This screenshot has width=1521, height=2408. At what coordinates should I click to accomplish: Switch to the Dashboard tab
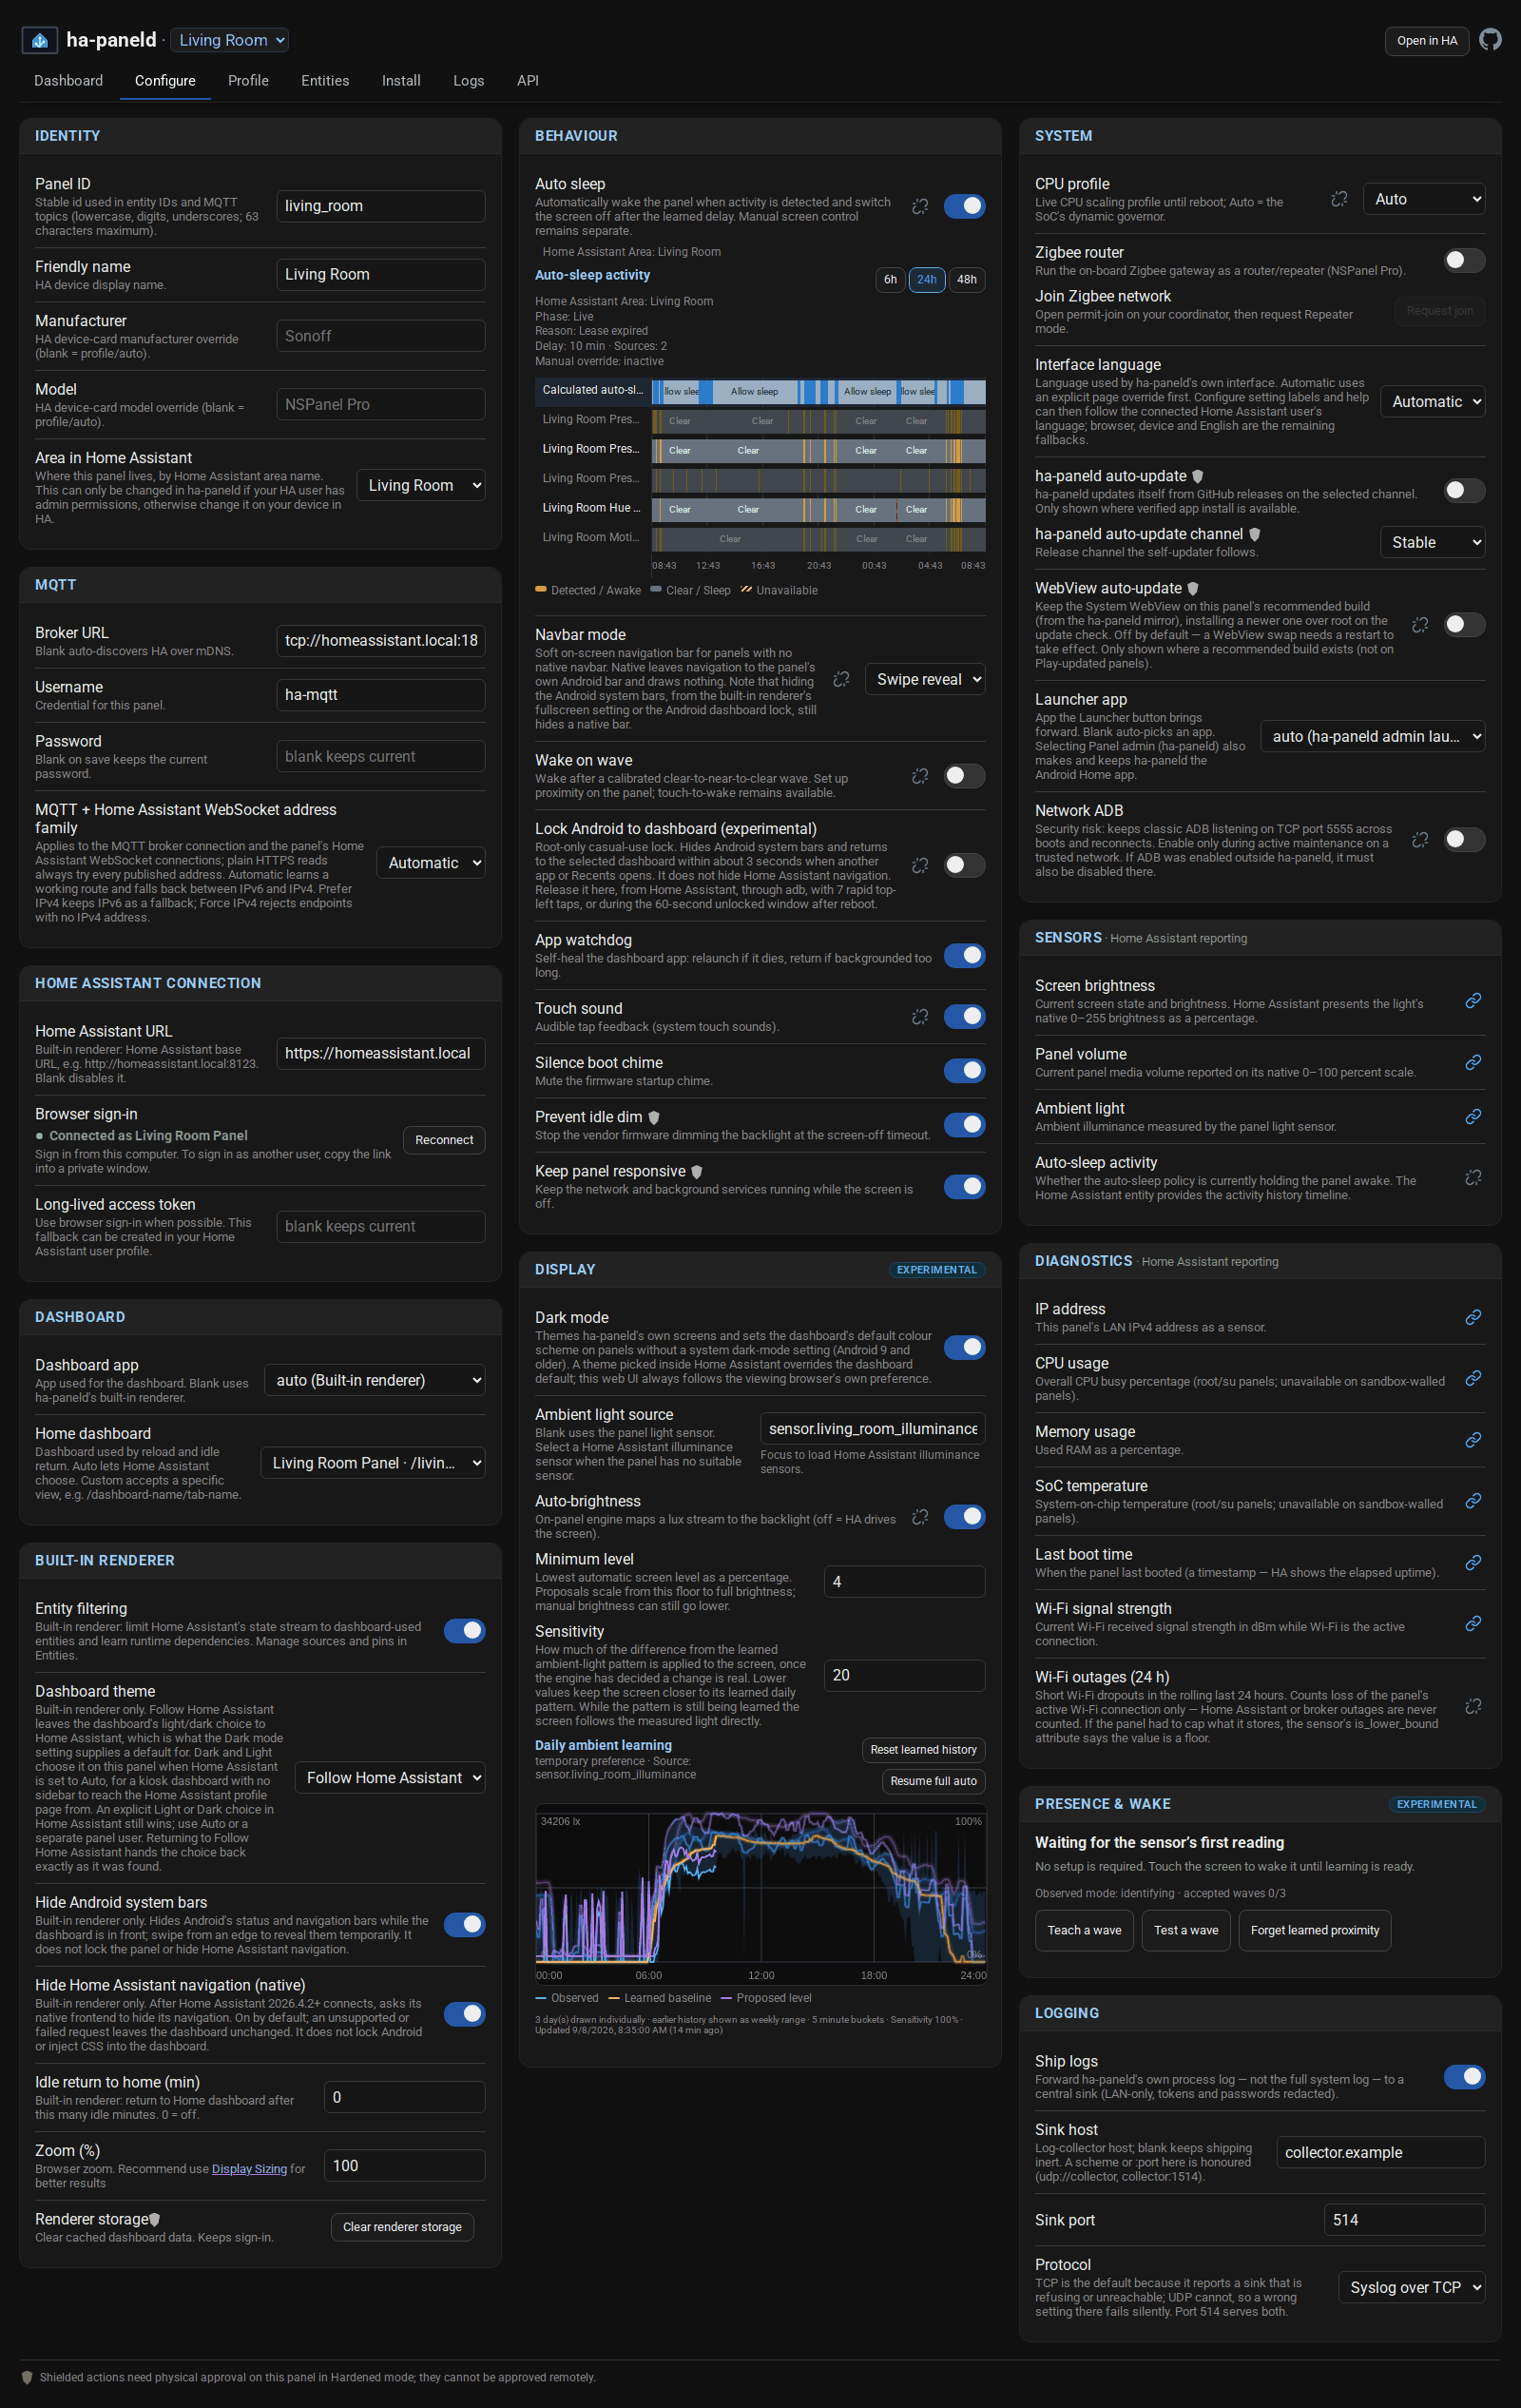[x=67, y=81]
